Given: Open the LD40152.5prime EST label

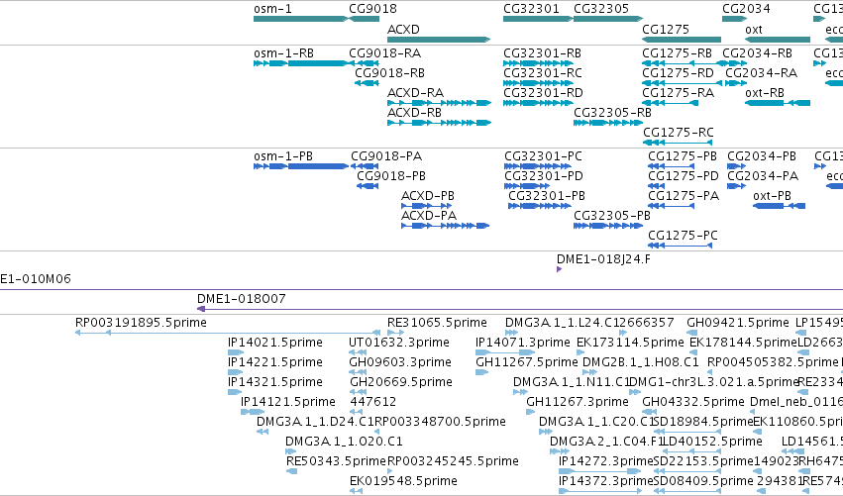Looking at the screenshot, I should tap(712, 442).
